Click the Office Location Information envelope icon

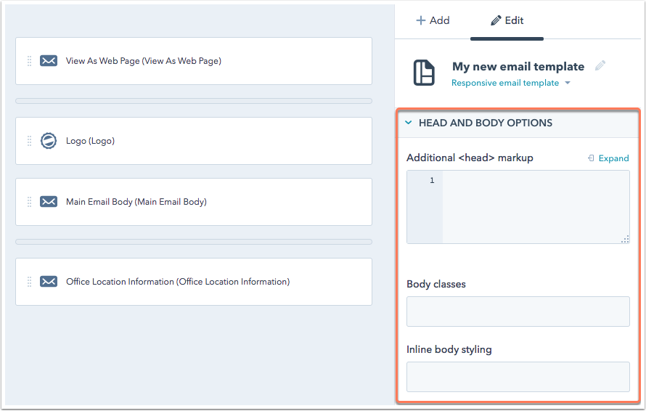[49, 282]
